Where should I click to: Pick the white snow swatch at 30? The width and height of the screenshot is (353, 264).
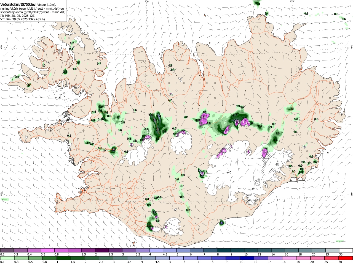point(346,251)
